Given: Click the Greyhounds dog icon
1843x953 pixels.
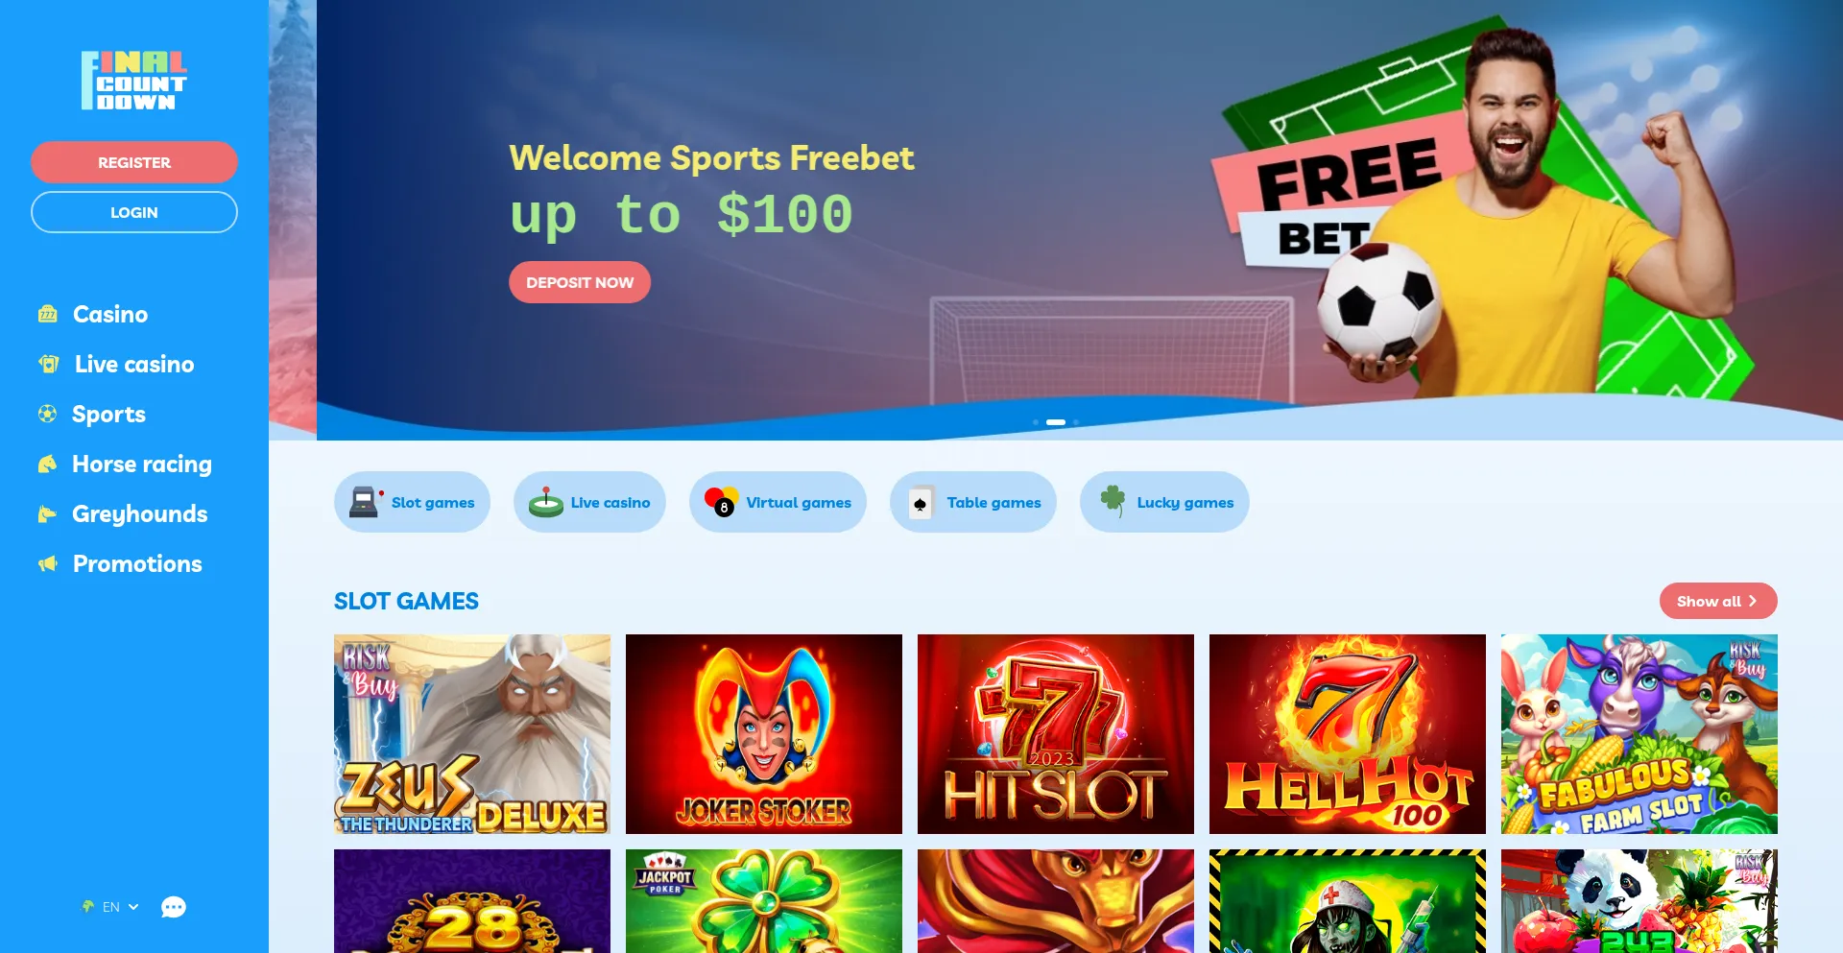Looking at the screenshot, I should click(47, 513).
